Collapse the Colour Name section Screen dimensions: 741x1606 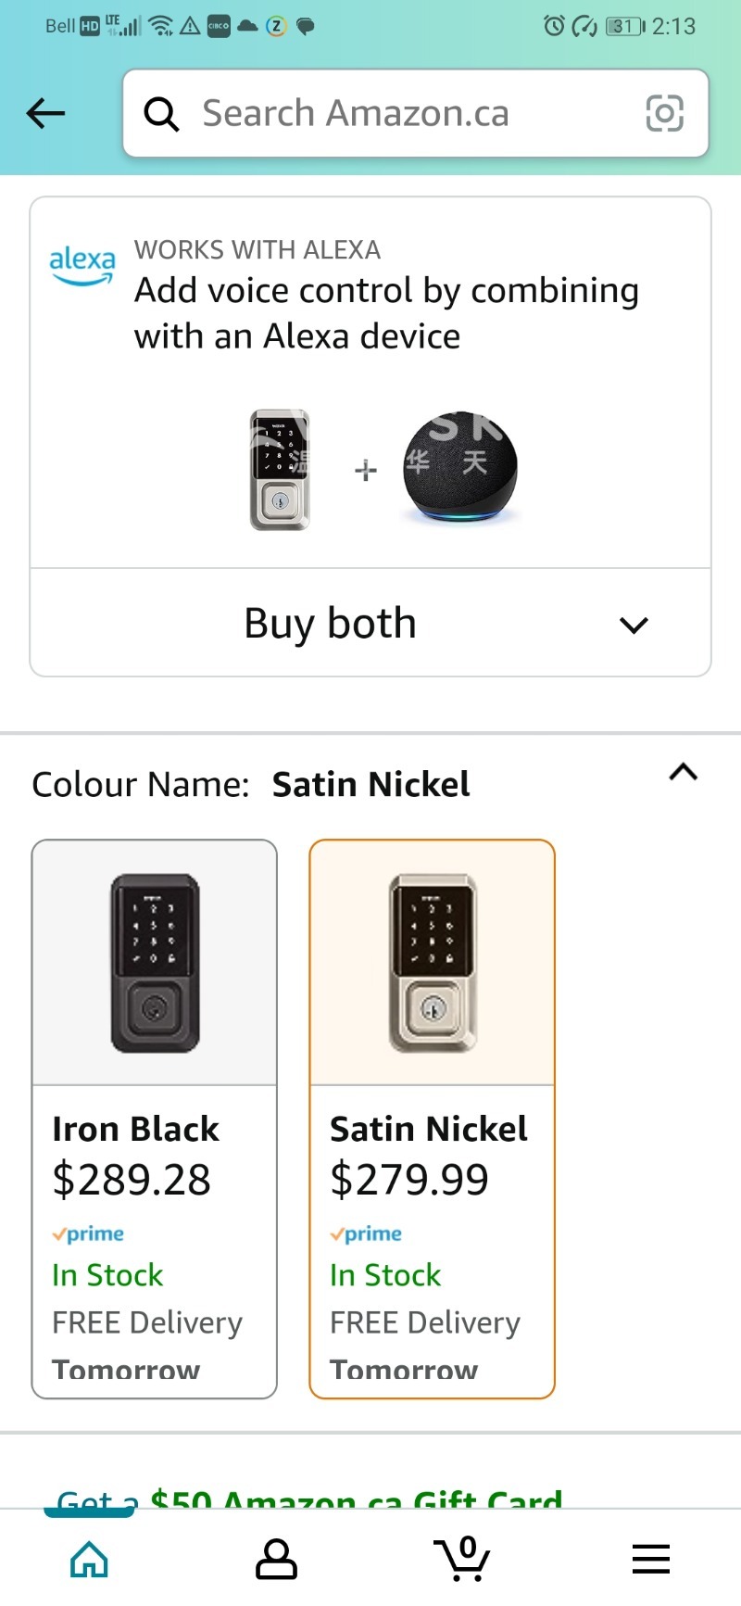click(x=683, y=773)
